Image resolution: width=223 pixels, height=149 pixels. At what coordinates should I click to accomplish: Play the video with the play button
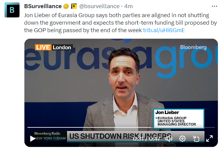[32, 138]
